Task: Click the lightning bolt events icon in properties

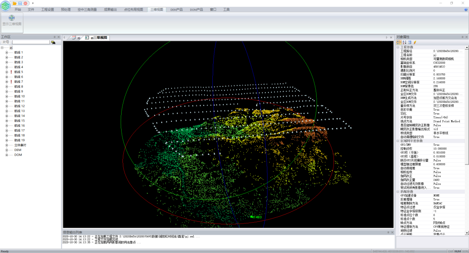Action: pyautogui.click(x=415, y=43)
